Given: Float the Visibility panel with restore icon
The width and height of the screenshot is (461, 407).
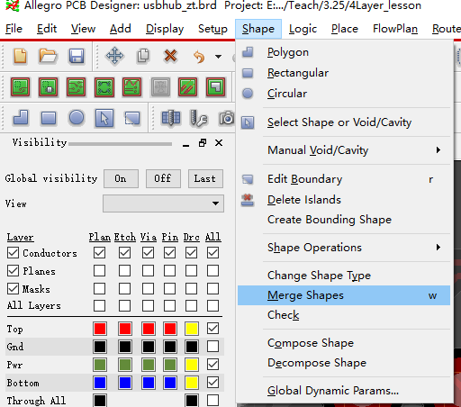Looking at the screenshot, I should tap(203, 143).
